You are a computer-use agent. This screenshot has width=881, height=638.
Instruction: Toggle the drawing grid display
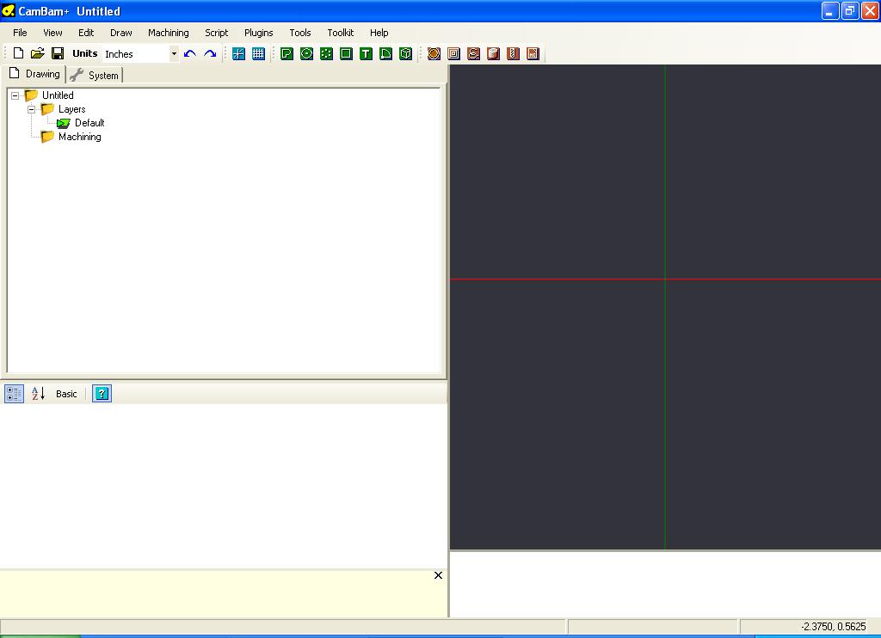[x=260, y=53]
